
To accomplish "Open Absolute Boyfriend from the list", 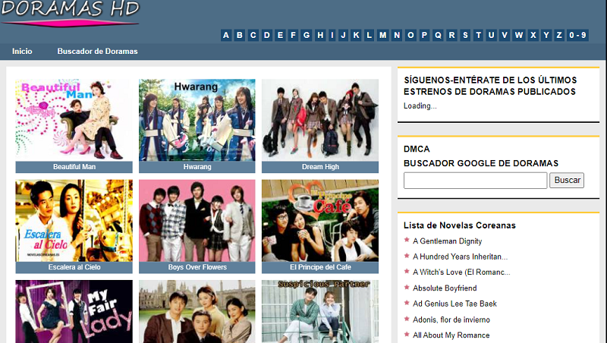I will click(x=445, y=288).
